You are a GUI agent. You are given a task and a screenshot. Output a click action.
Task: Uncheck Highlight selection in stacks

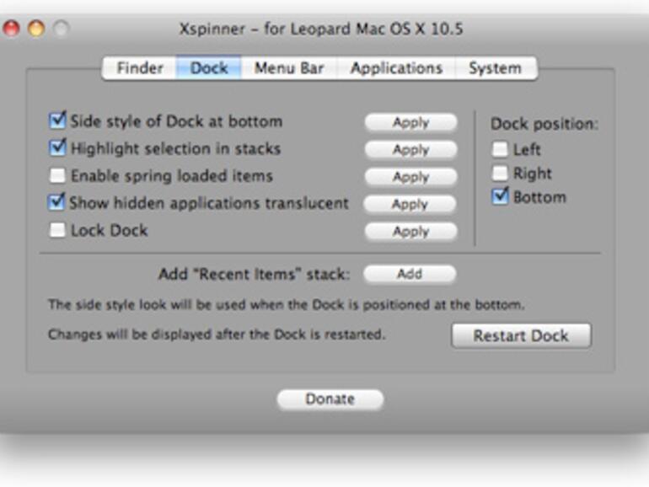(57, 148)
